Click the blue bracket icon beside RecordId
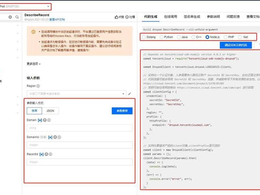The image size is (260, 195). [42, 154]
